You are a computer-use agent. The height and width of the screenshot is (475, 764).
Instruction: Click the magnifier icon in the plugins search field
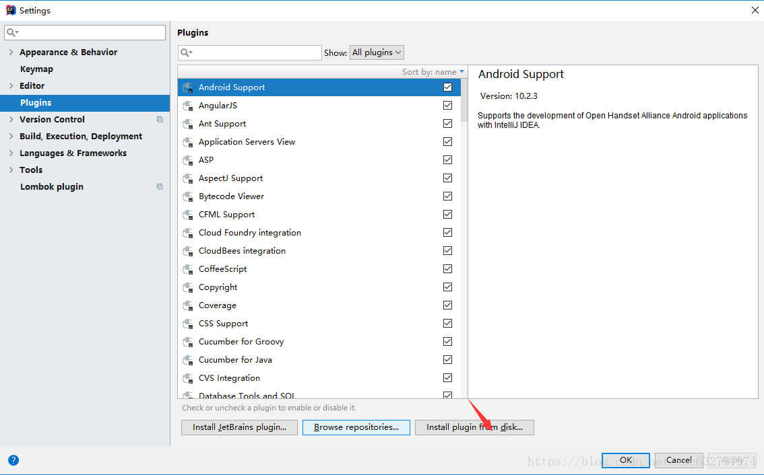(x=186, y=52)
